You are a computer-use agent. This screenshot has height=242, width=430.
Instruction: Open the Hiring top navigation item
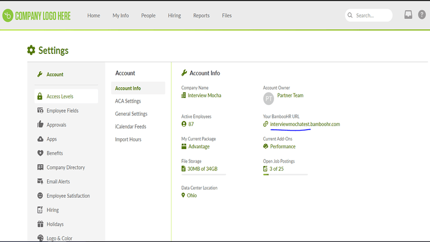[174, 15]
